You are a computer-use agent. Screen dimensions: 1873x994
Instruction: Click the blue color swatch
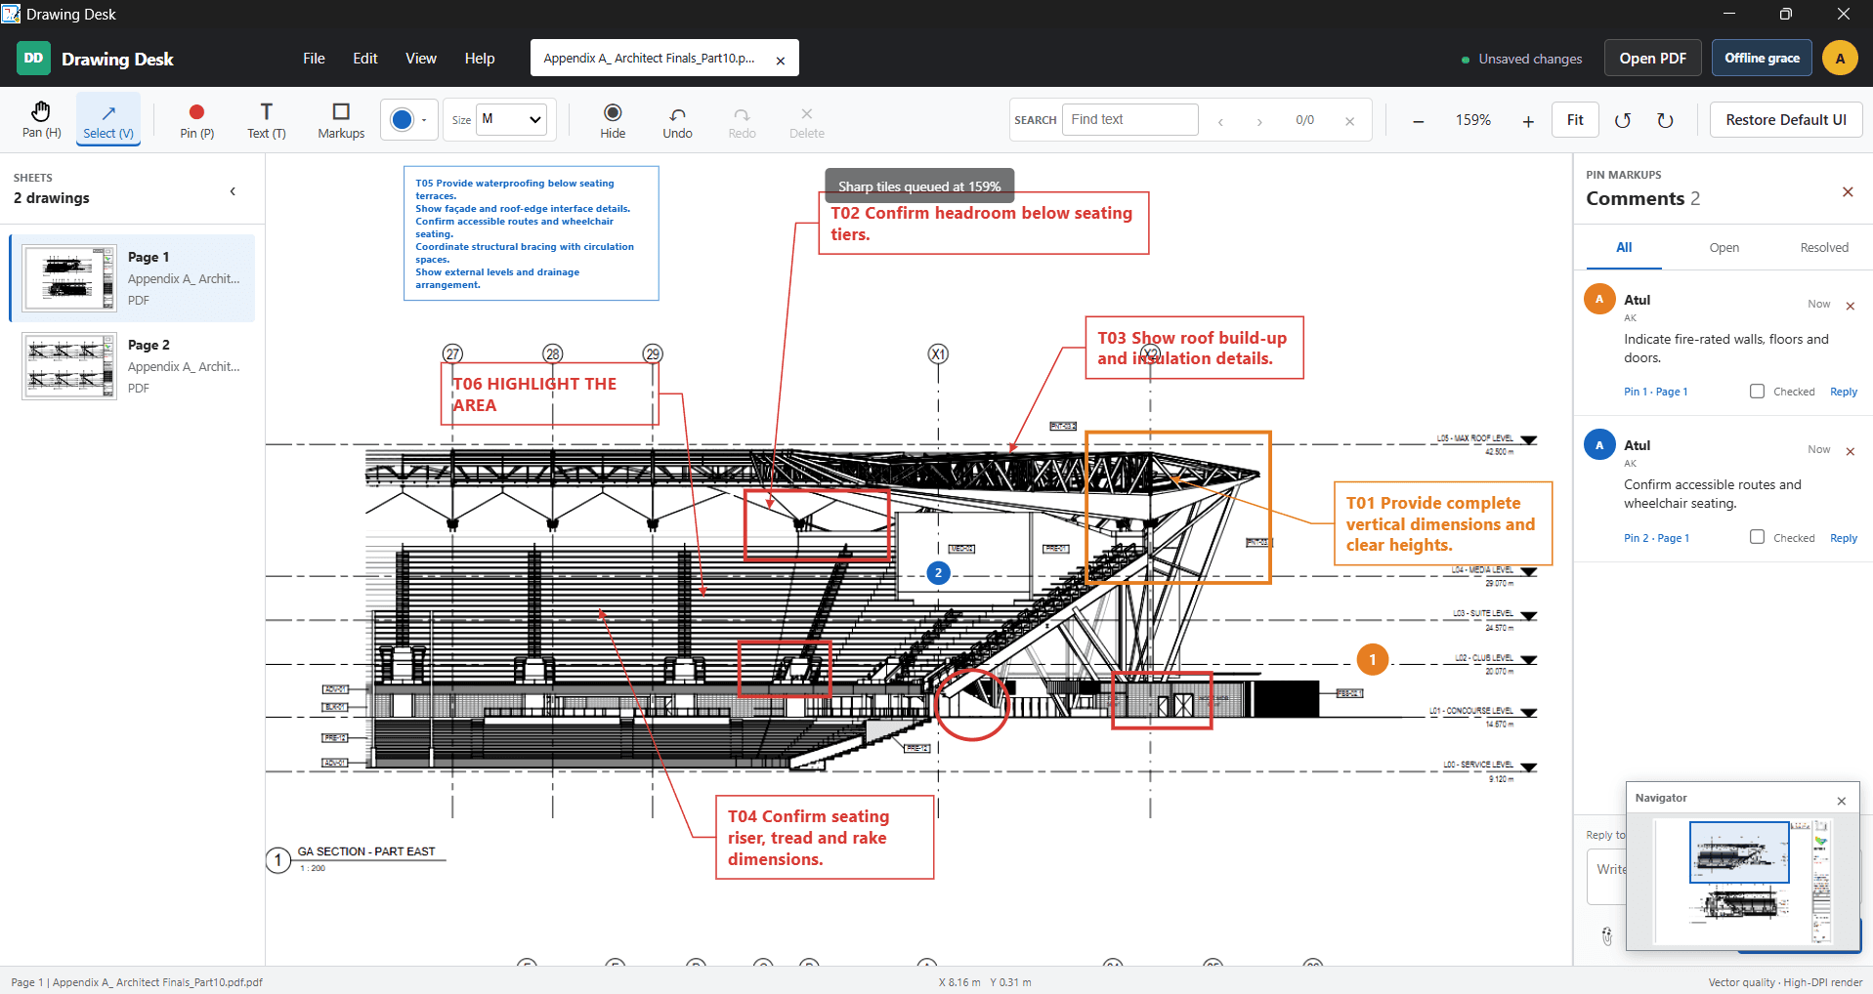coord(402,120)
